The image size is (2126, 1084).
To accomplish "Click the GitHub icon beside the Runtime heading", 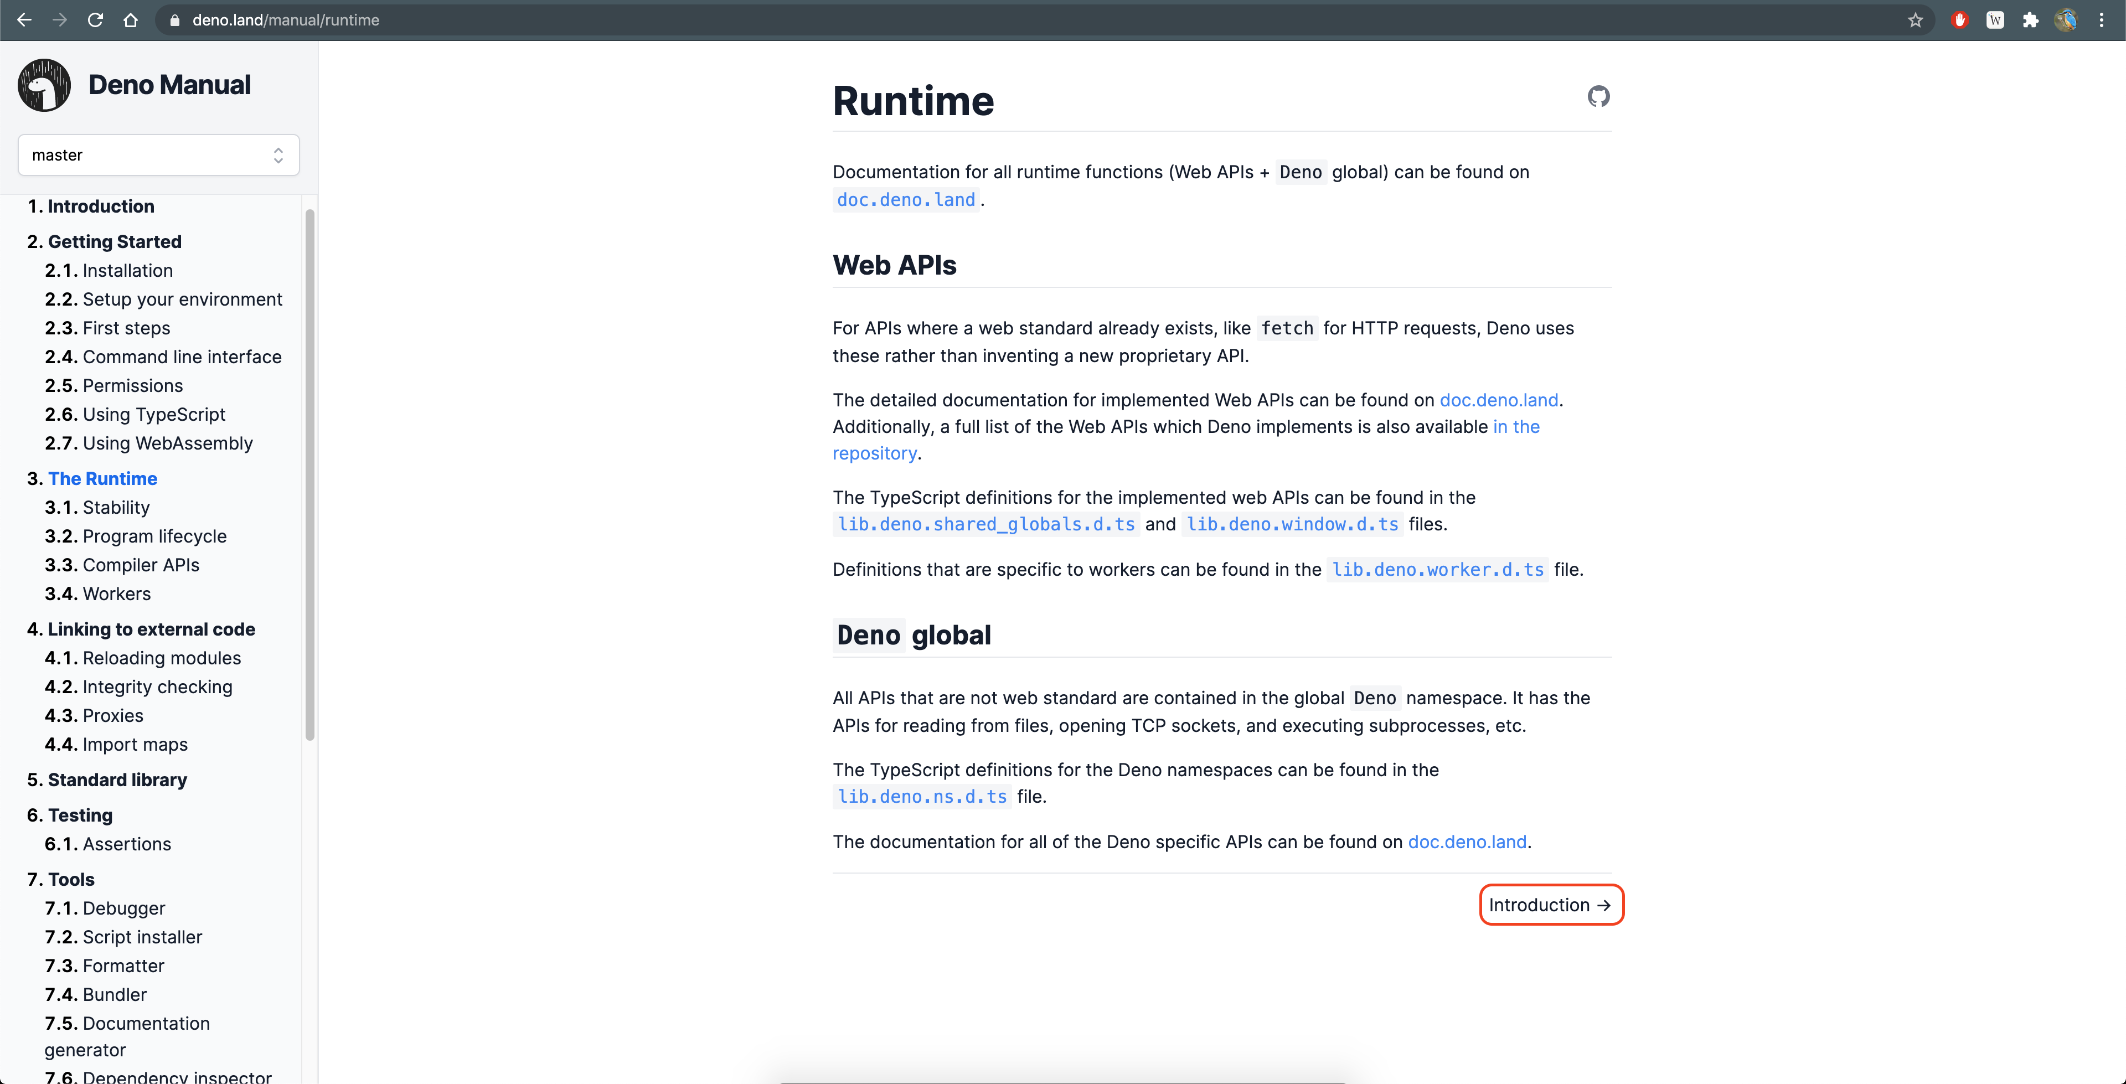I will 1598,96.
